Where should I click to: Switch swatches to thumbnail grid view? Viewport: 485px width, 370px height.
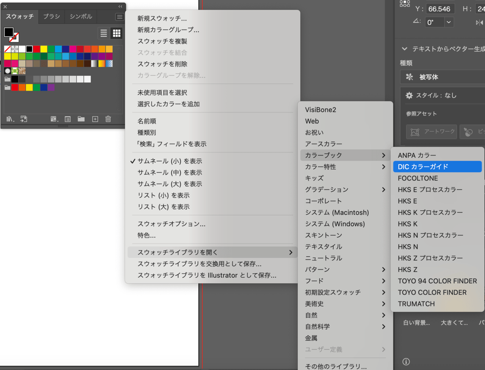pyautogui.click(x=117, y=33)
